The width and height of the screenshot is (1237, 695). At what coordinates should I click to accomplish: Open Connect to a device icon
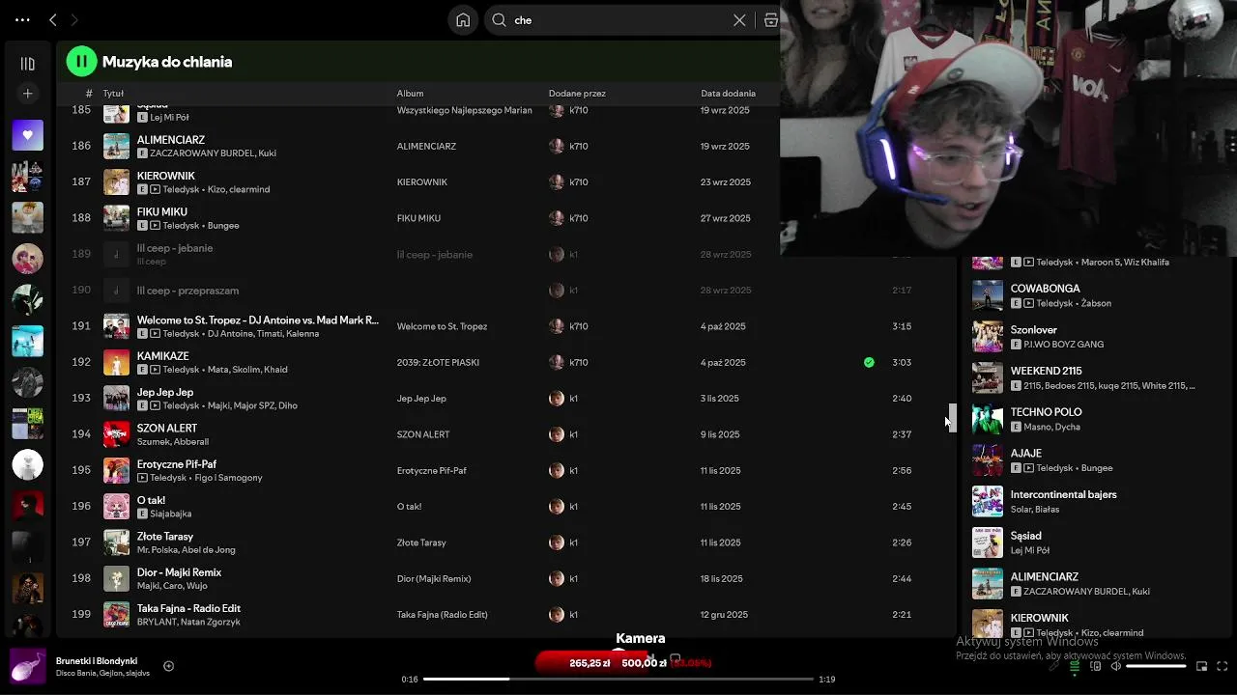tap(1096, 666)
